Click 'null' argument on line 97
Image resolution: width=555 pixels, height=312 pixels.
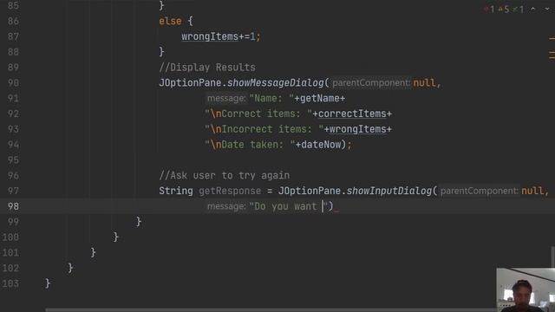click(532, 191)
